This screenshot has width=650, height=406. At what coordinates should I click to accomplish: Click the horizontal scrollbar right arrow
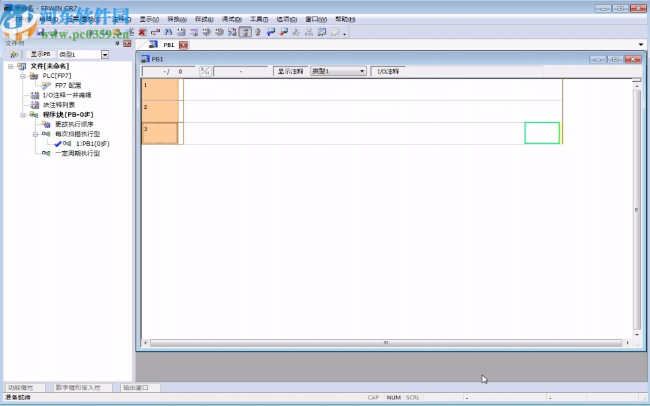tap(628, 343)
